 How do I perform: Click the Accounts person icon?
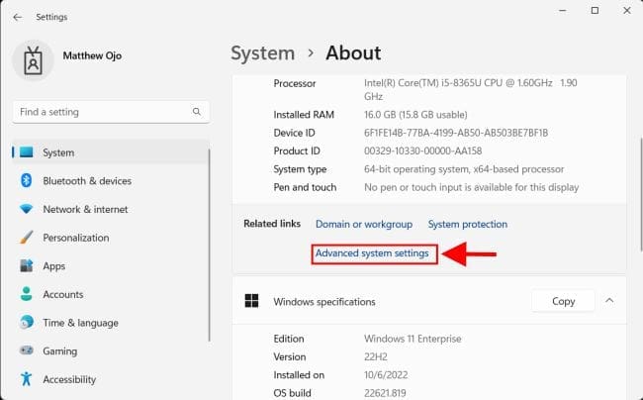(26, 294)
